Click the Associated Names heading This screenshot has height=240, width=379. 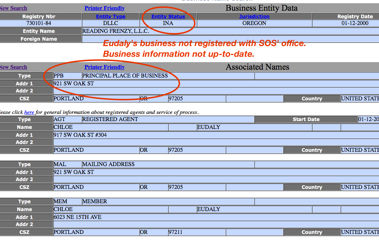coord(257,67)
